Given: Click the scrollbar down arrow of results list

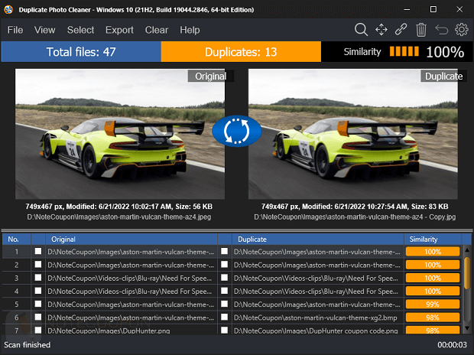Looking at the screenshot, I should 467,327.
